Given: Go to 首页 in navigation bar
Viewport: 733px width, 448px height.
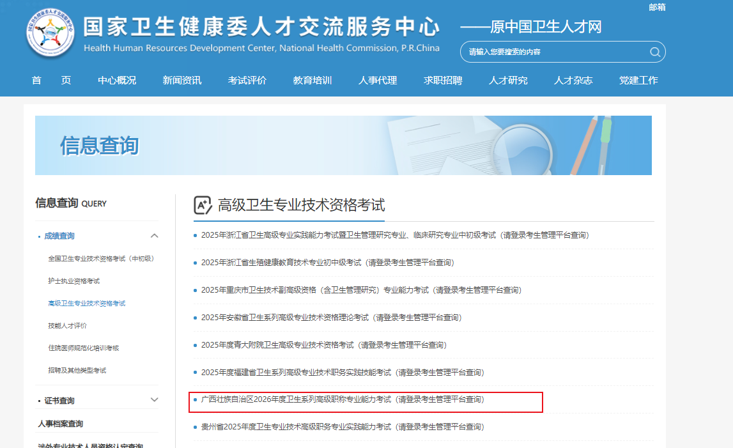Looking at the screenshot, I should coord(51,81).
